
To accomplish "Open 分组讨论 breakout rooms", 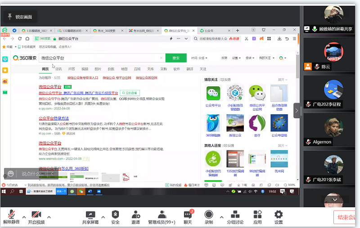I will [235, 217].
